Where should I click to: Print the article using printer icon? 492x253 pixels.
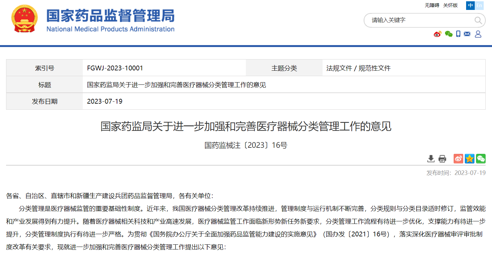(x=442, y=159)
